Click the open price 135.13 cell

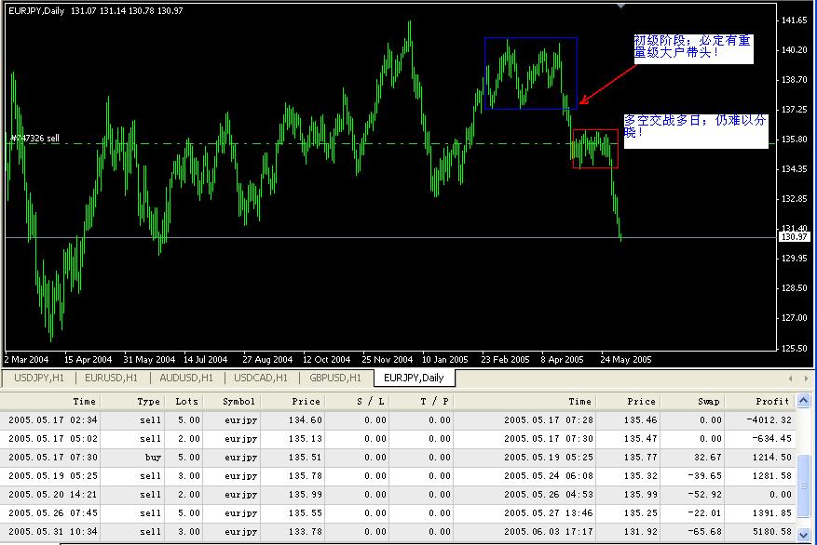(x=306, y=439)
